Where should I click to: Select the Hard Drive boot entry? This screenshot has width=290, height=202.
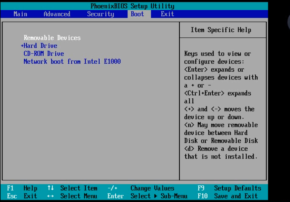(40, 46)
